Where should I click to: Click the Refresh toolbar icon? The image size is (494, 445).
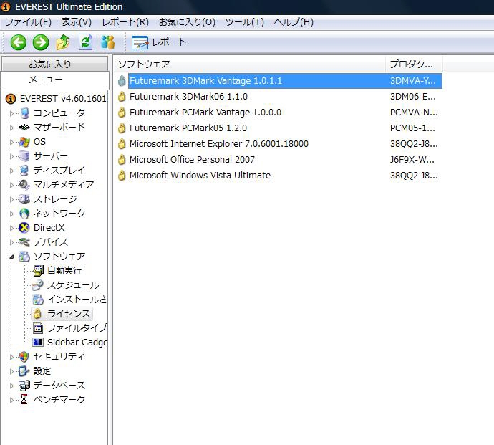pos(85,42)
